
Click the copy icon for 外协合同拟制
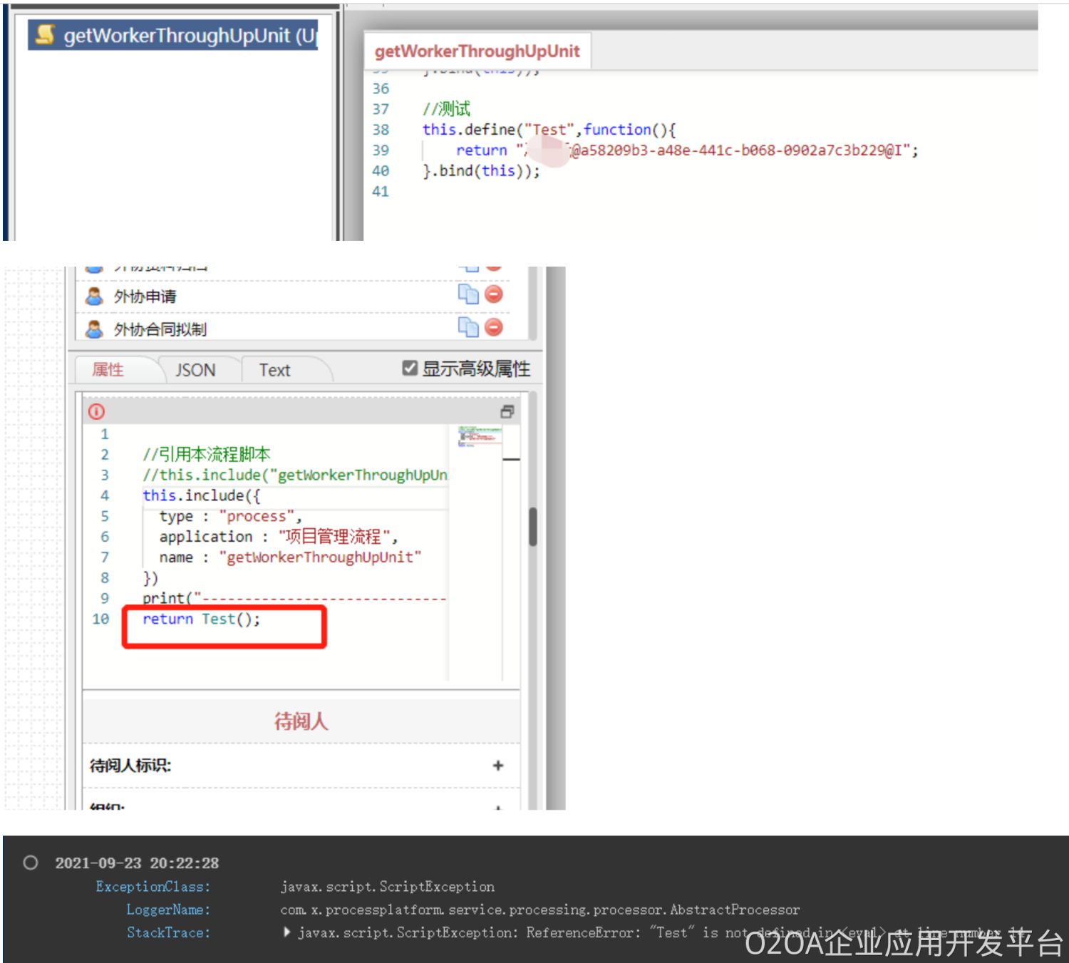tap(468, 327)
